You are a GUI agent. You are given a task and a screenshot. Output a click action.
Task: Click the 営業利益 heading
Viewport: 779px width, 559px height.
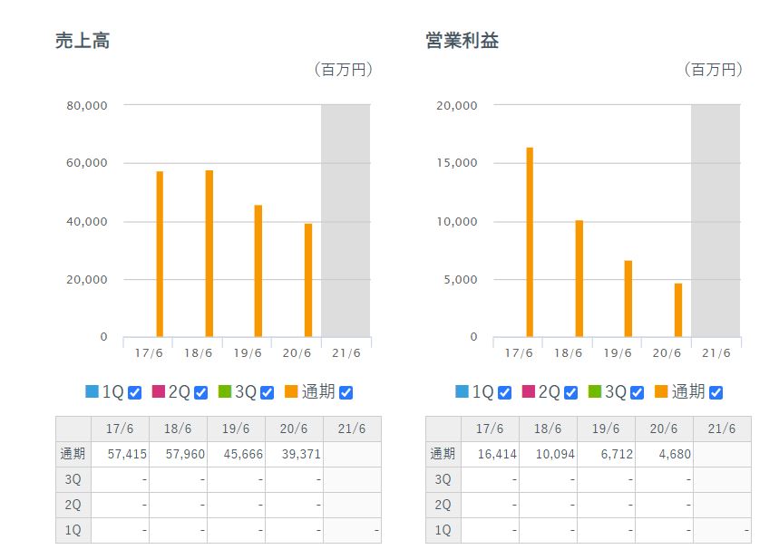pos(462,41)
